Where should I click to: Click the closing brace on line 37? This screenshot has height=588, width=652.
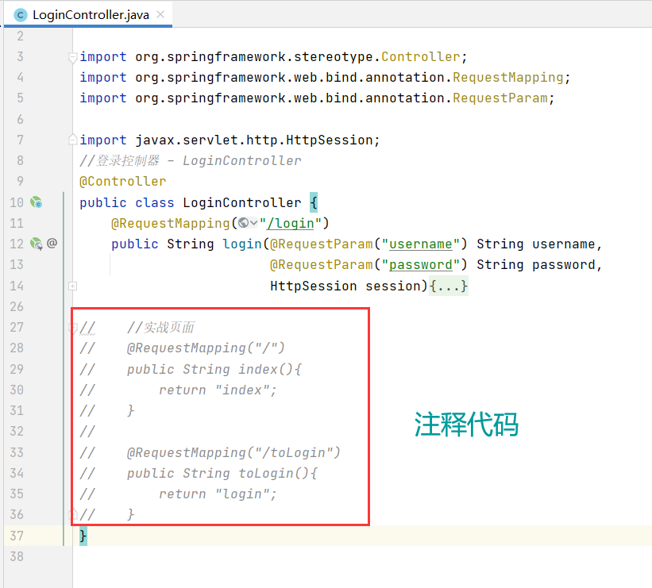pyautogui.click(x=83, y=536)
